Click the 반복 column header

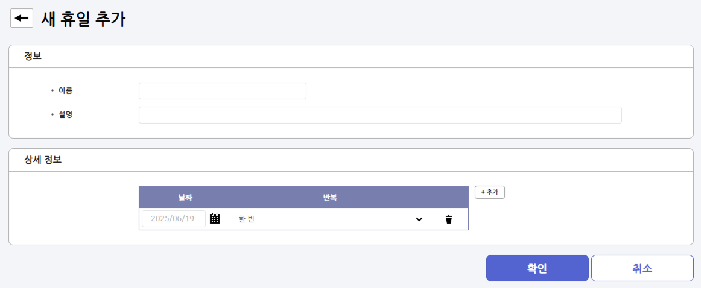tap(330, 198)
